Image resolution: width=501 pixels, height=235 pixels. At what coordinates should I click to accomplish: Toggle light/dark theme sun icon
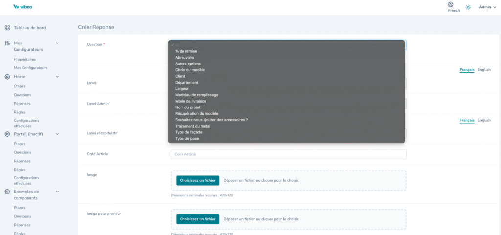point(468,7)
